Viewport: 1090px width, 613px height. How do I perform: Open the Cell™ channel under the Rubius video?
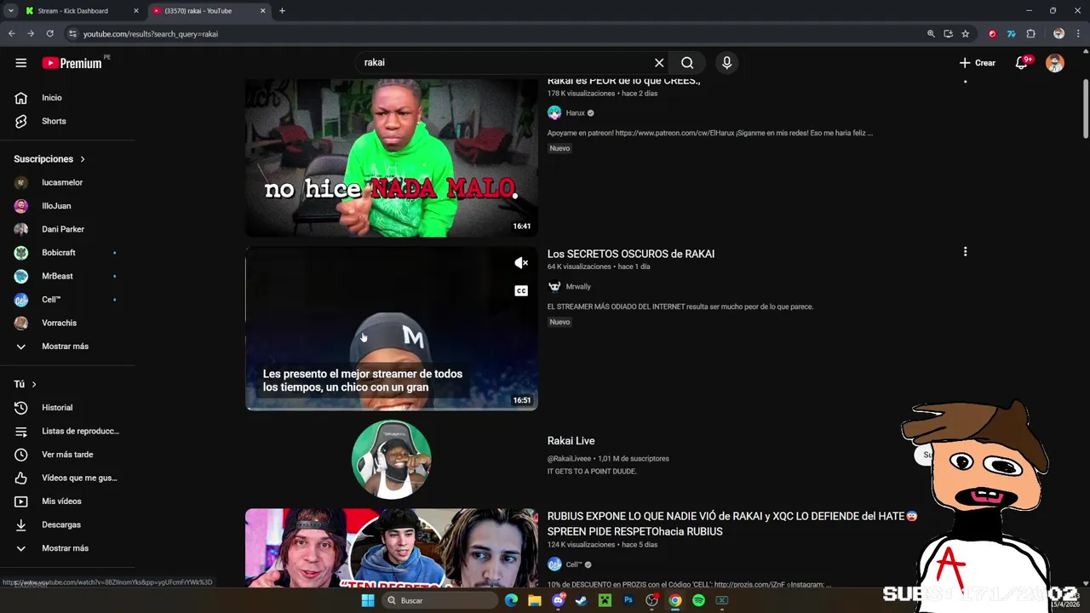(575, 564)
